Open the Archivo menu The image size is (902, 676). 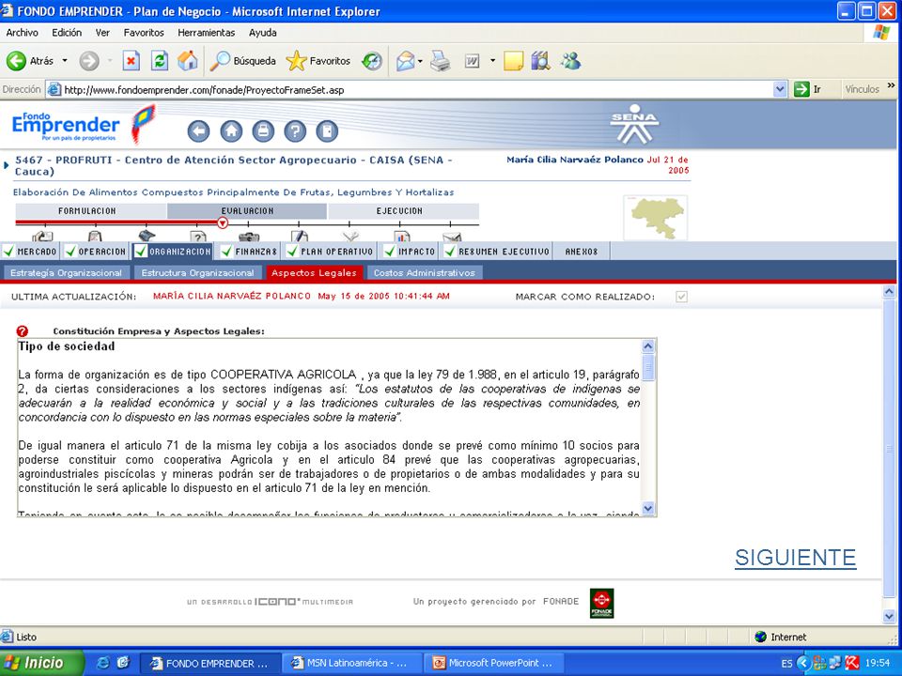(22, 33)
